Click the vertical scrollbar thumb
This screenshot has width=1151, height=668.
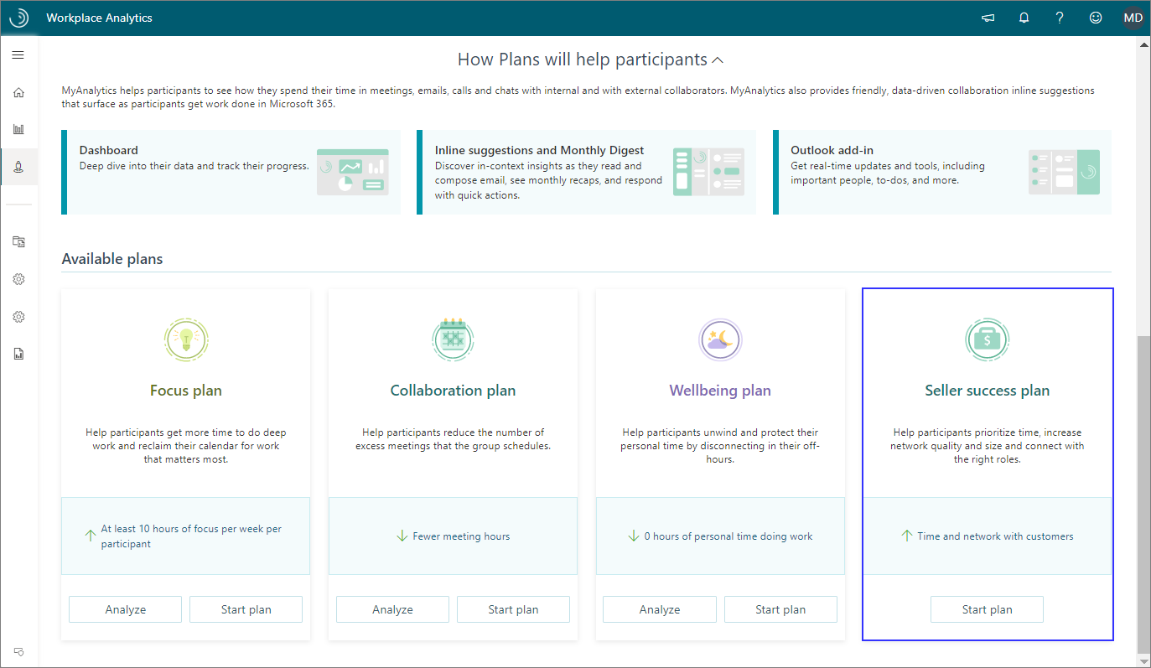pos(1143,493)
